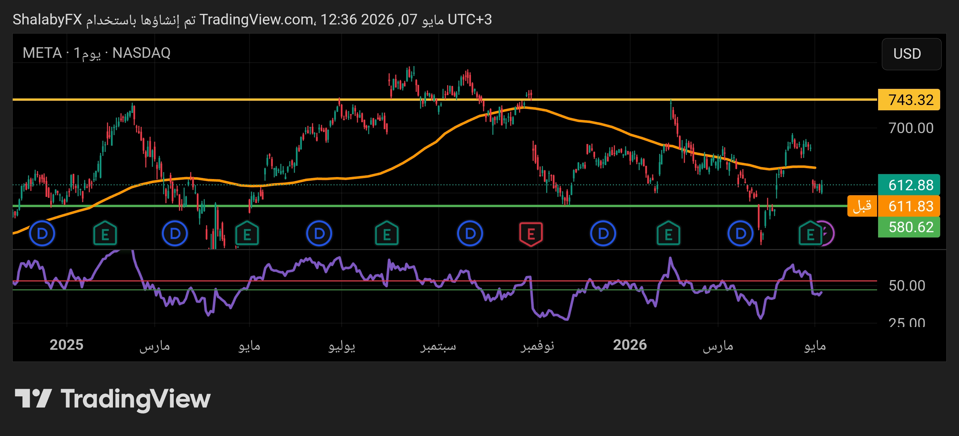Click the 50.00 RSI axis value
Image resolution: width=959 pixels, height=436 pixels.
pyautogui.click(x=907, y=286)
